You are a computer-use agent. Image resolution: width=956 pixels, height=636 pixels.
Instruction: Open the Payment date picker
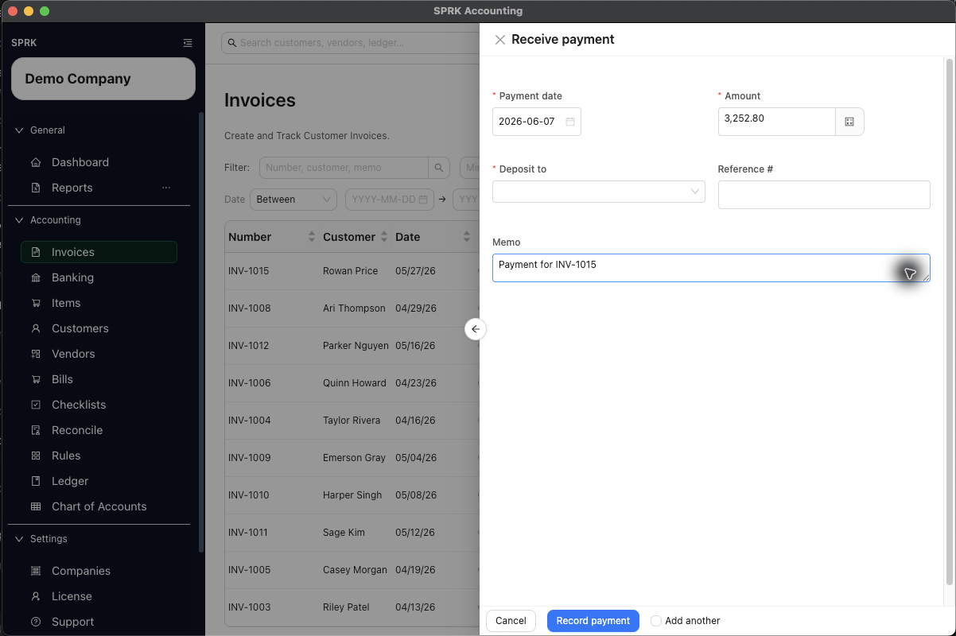(x=537, y=122)
